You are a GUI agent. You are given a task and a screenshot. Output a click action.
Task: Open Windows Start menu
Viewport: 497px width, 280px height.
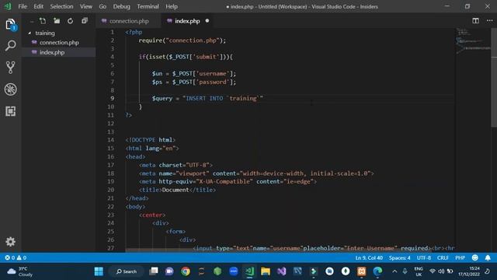tap(99, 271)
